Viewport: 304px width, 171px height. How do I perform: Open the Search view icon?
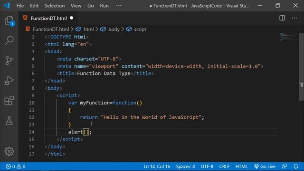pos(9,40)
